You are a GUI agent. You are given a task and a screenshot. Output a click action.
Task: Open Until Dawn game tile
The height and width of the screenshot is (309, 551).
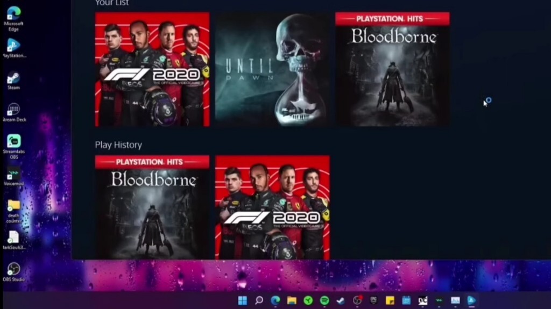tap(272, 69)
